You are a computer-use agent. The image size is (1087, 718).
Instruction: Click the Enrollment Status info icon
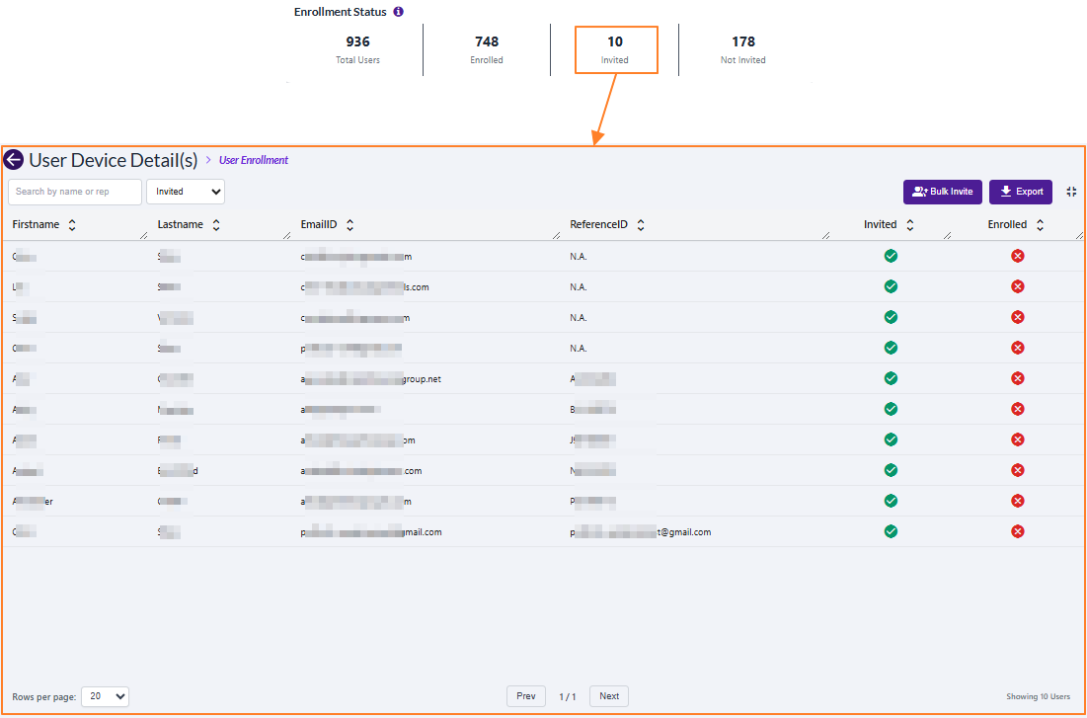(398, 11)
